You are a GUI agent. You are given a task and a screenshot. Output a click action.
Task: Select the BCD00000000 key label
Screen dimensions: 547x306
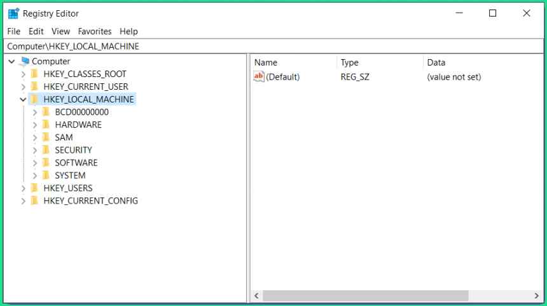click(x=81, y=112)
